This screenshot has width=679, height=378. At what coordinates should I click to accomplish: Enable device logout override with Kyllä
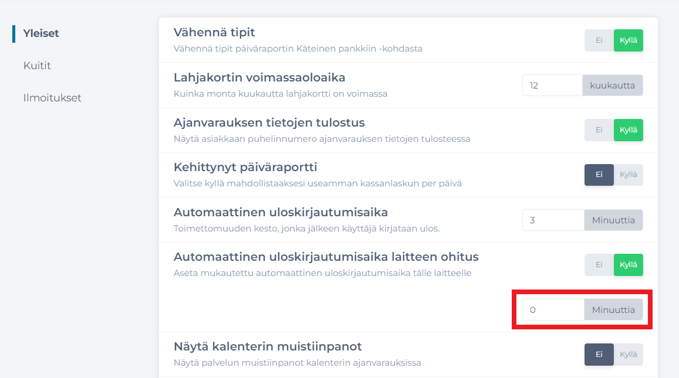[x=628, y=264]
